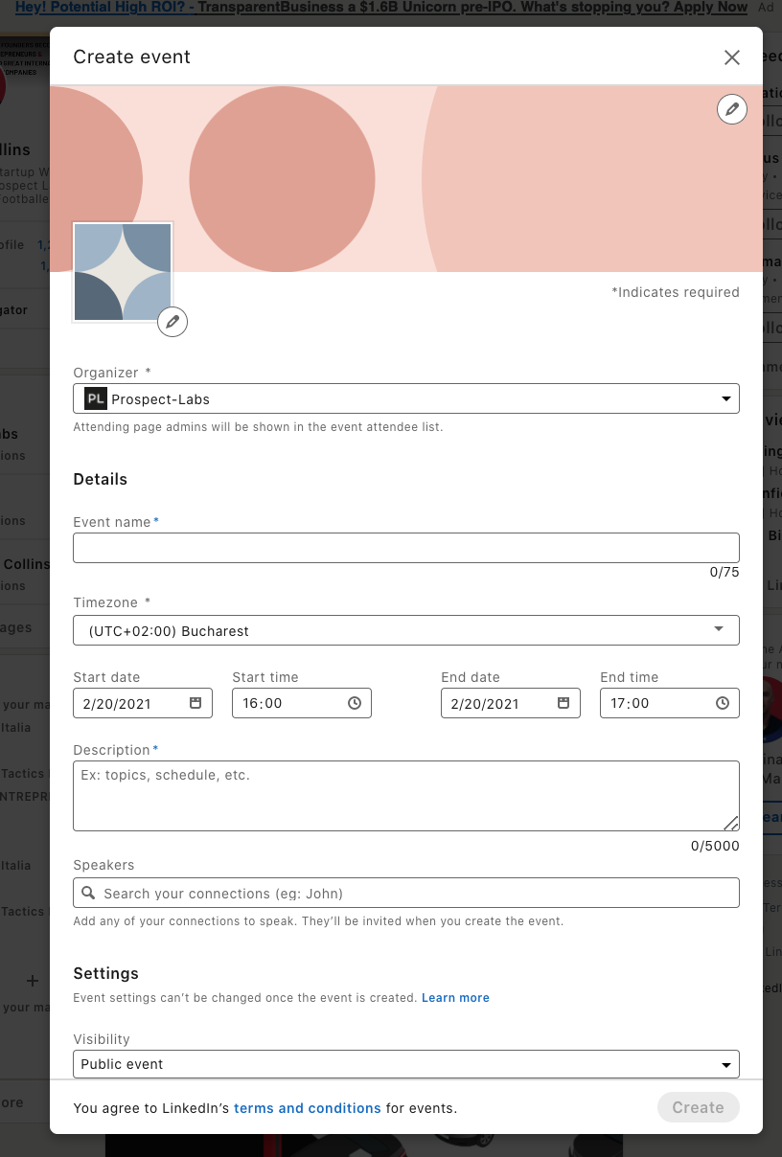Click the End date field 2/20/2021
Screen dimensions: 782x1157
(x=511, y=703)
